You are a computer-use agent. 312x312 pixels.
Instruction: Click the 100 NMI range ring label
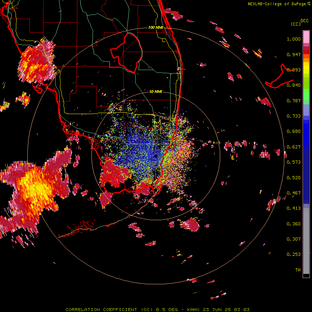click(x=156, y=27)
